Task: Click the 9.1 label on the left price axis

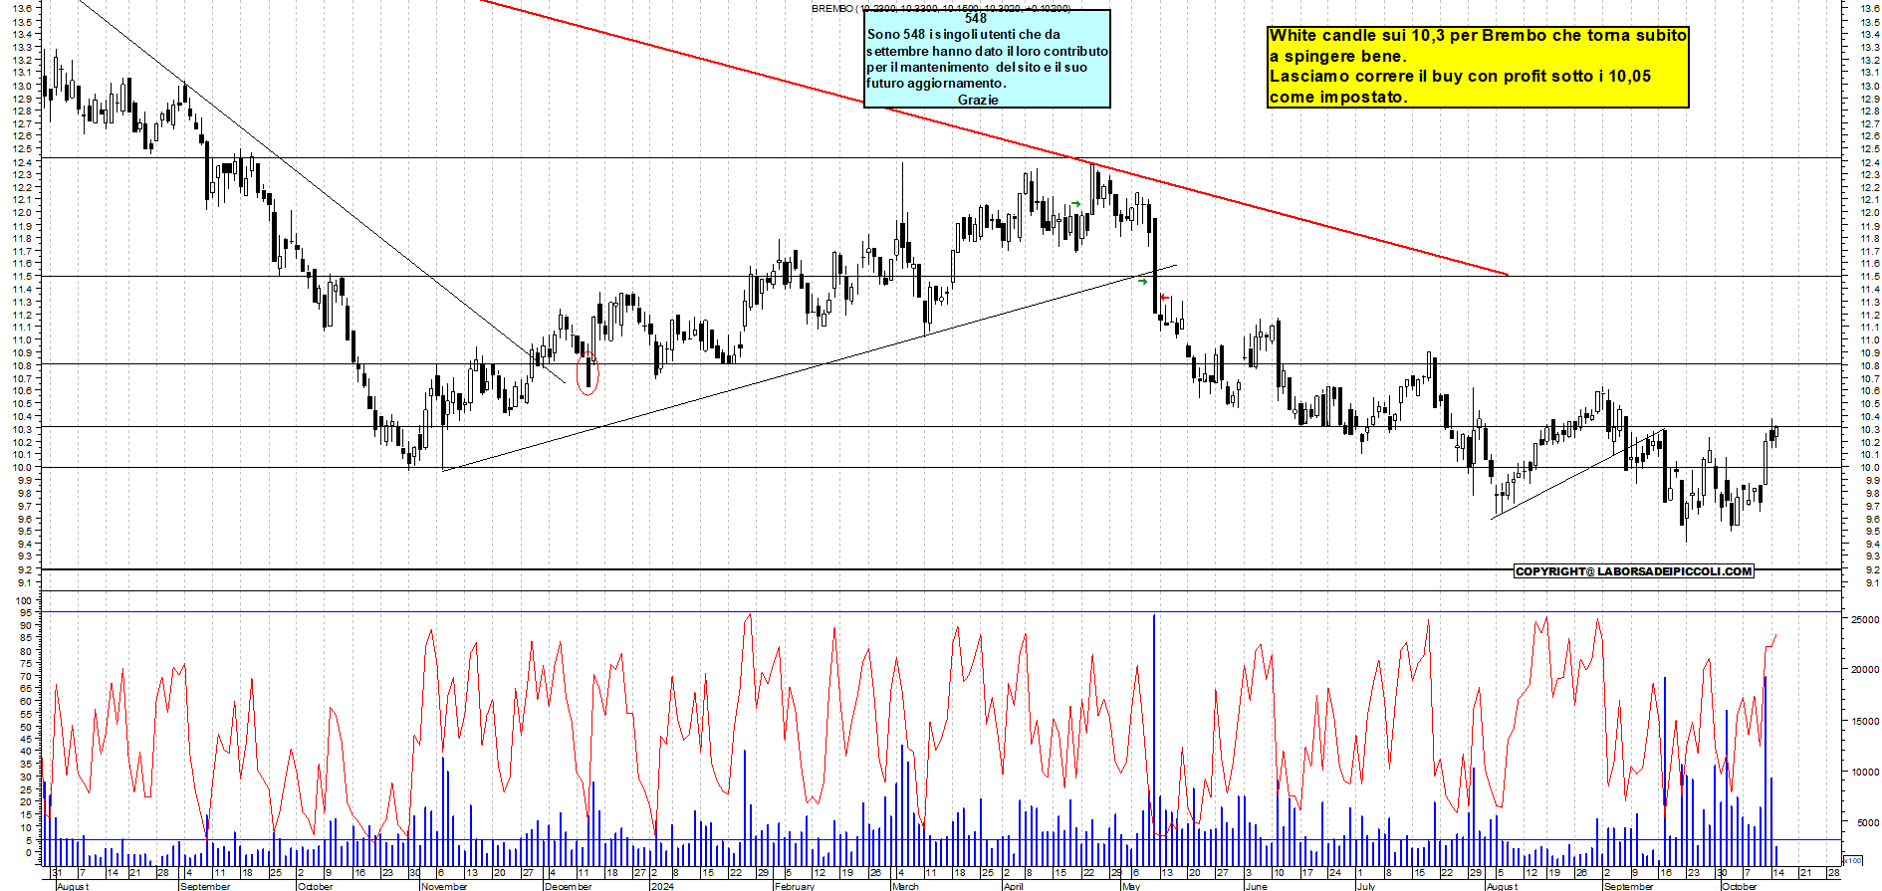Action: tap(25, 582)
